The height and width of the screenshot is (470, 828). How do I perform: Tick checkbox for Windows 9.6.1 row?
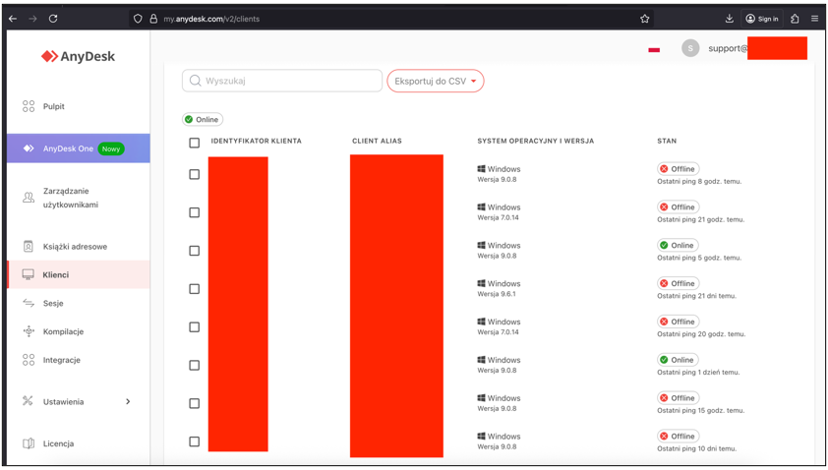(x=194, y=289)
